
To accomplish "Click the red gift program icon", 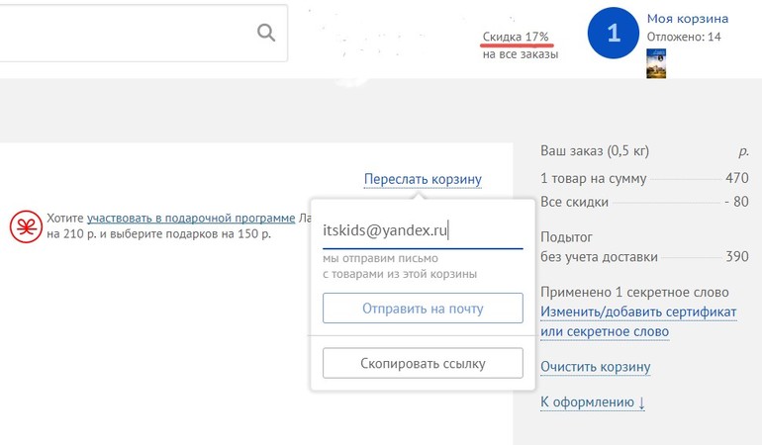I will pyautogui.click(x=23, y=226).
